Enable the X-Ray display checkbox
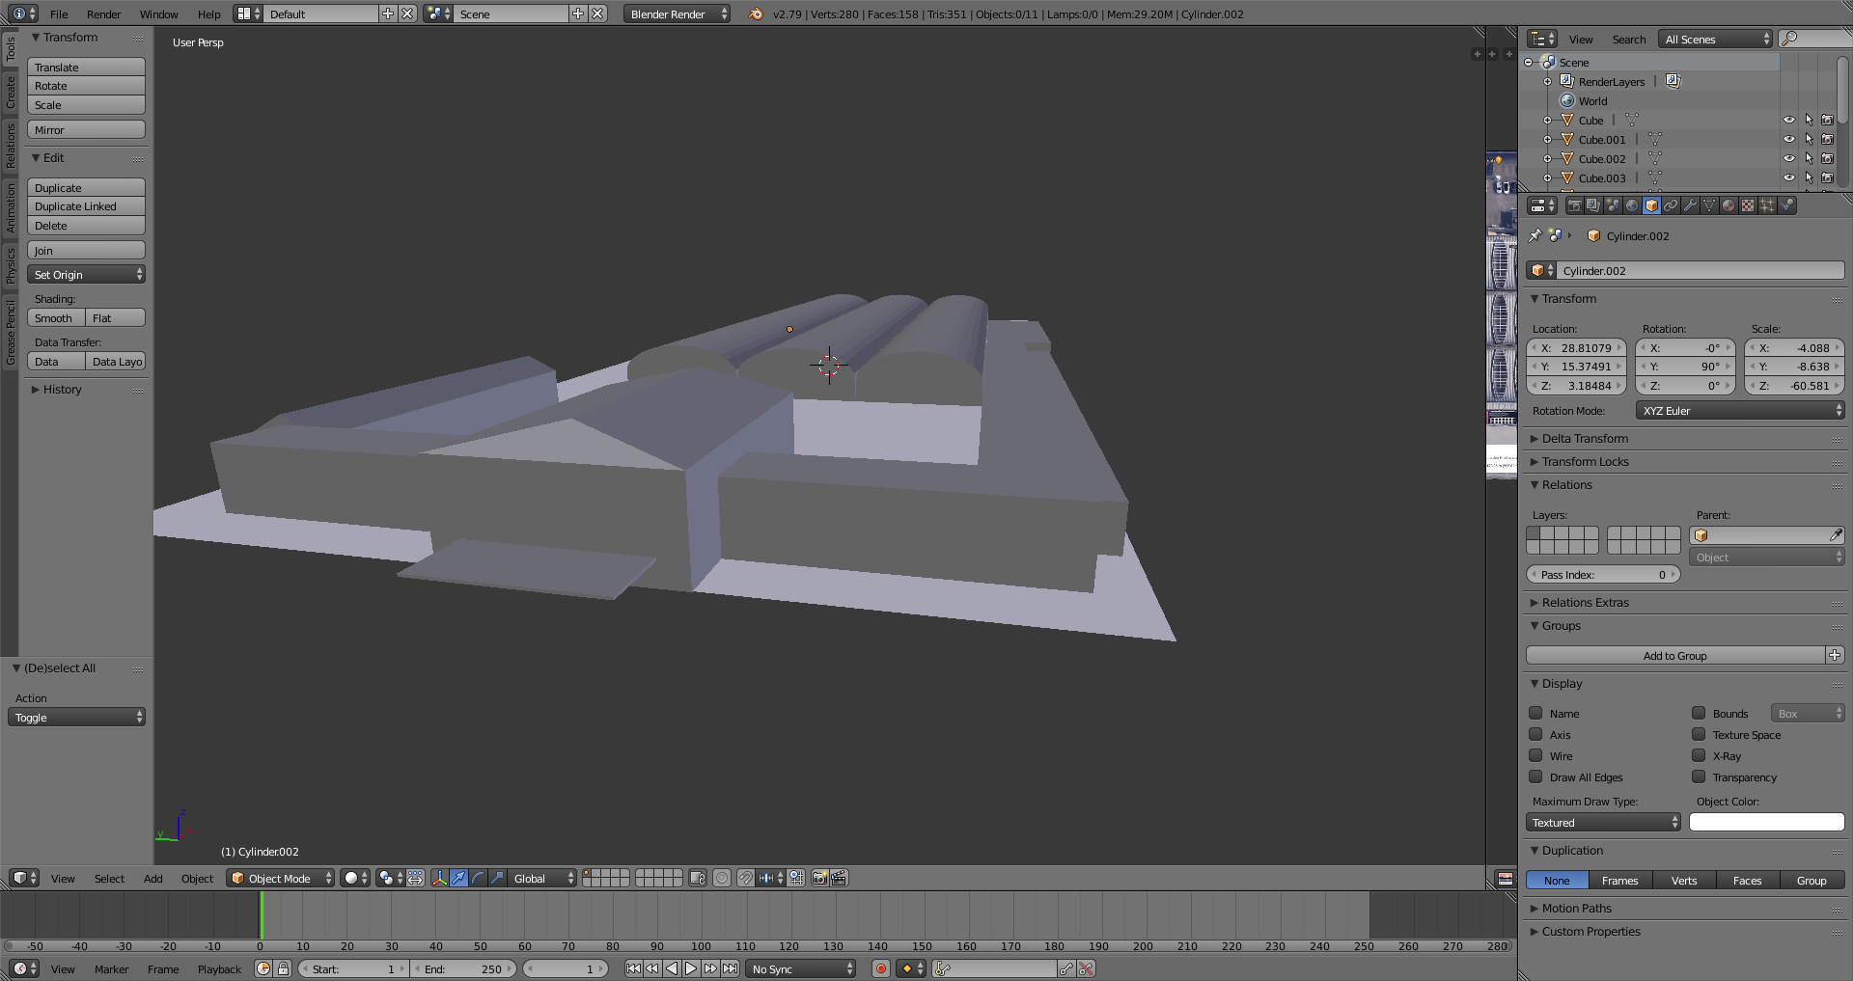 click(x=1699, y=755)
